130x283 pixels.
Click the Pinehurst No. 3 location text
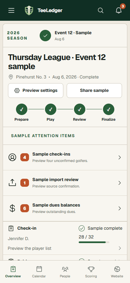[31, 77]
